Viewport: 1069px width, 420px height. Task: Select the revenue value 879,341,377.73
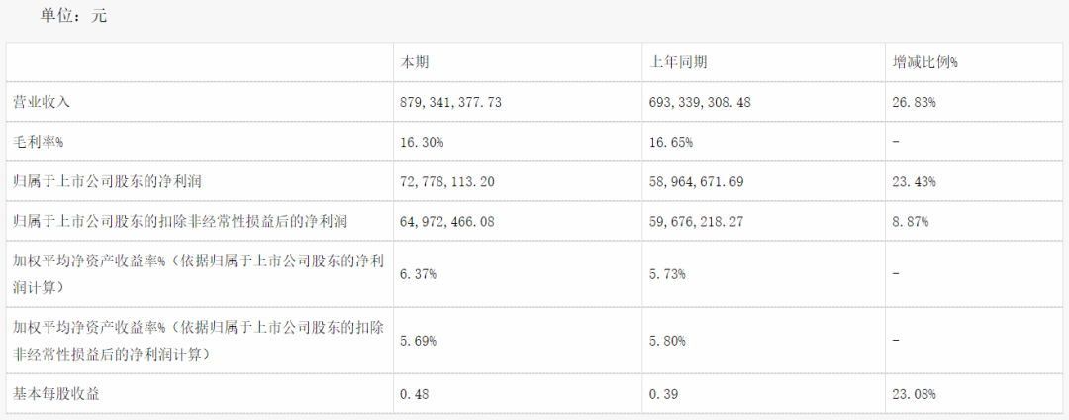tap(450, 103)
